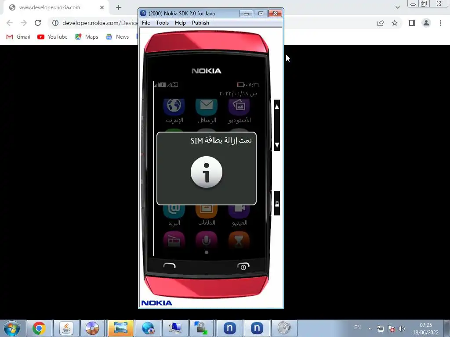Toggle the Chrome side panel
Image resolution: width=450 pixels, height=337 pixels.
pyautogui.click(x=412, y=23)
